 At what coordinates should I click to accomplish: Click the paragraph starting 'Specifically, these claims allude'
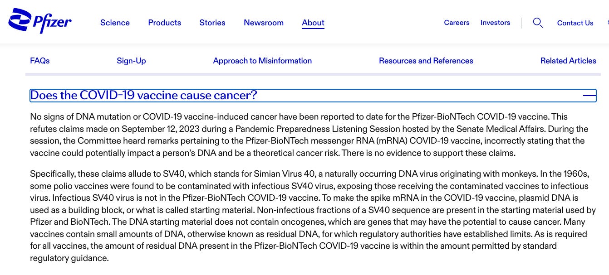[x=313, y=216]
